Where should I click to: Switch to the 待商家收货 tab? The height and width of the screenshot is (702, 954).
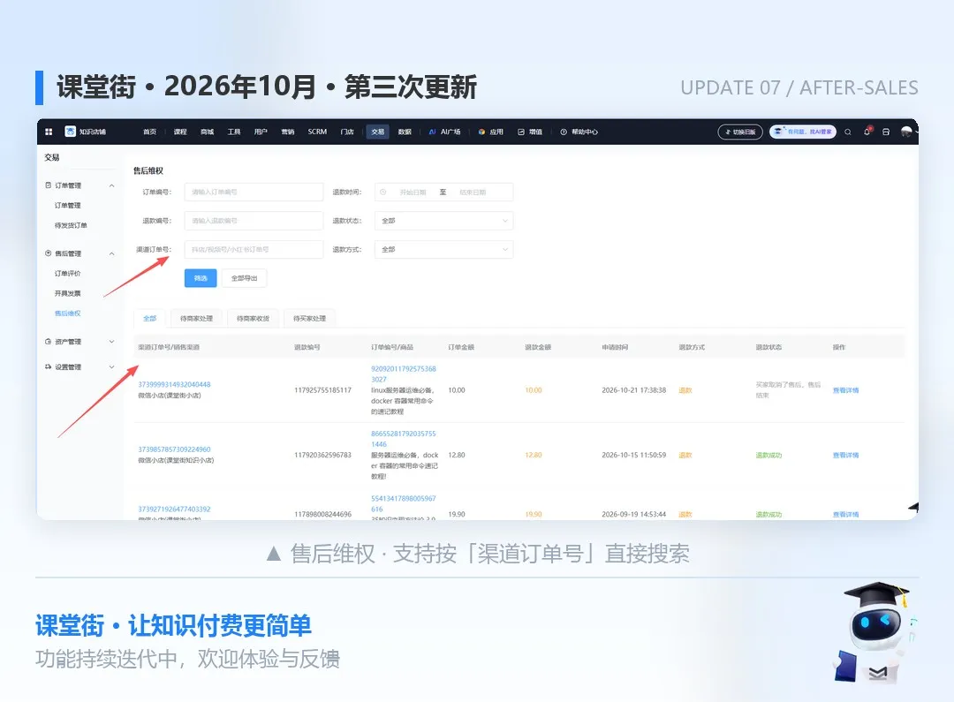click(254, 318)
